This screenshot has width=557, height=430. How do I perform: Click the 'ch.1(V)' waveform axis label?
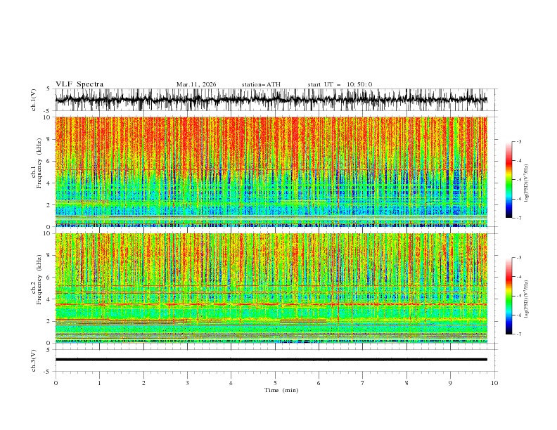34,100
